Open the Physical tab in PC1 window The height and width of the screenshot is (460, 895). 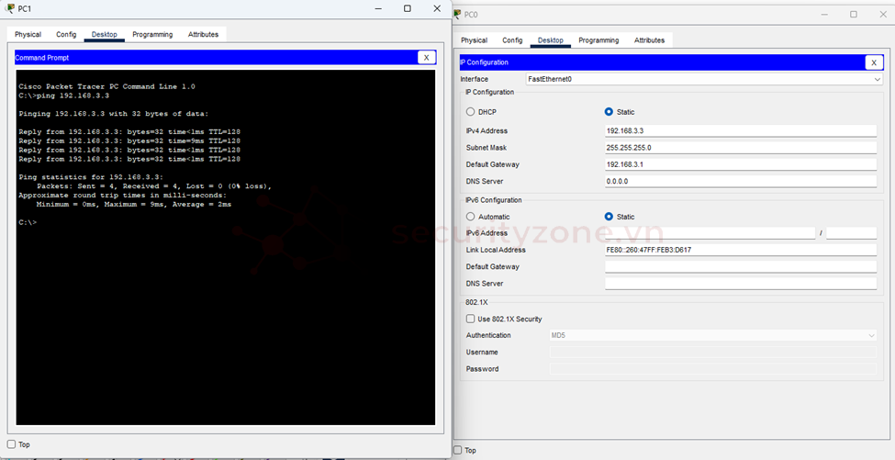(28, 34)
